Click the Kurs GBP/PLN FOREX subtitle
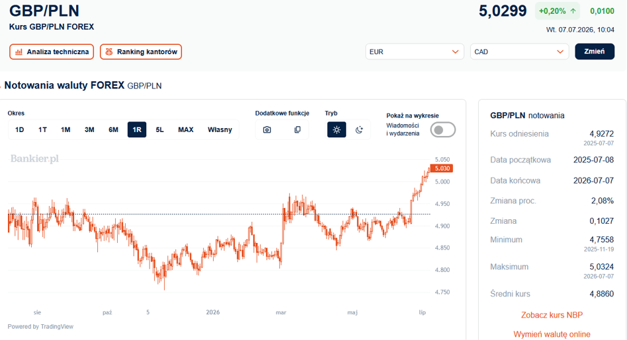 [x=52, y=27]
